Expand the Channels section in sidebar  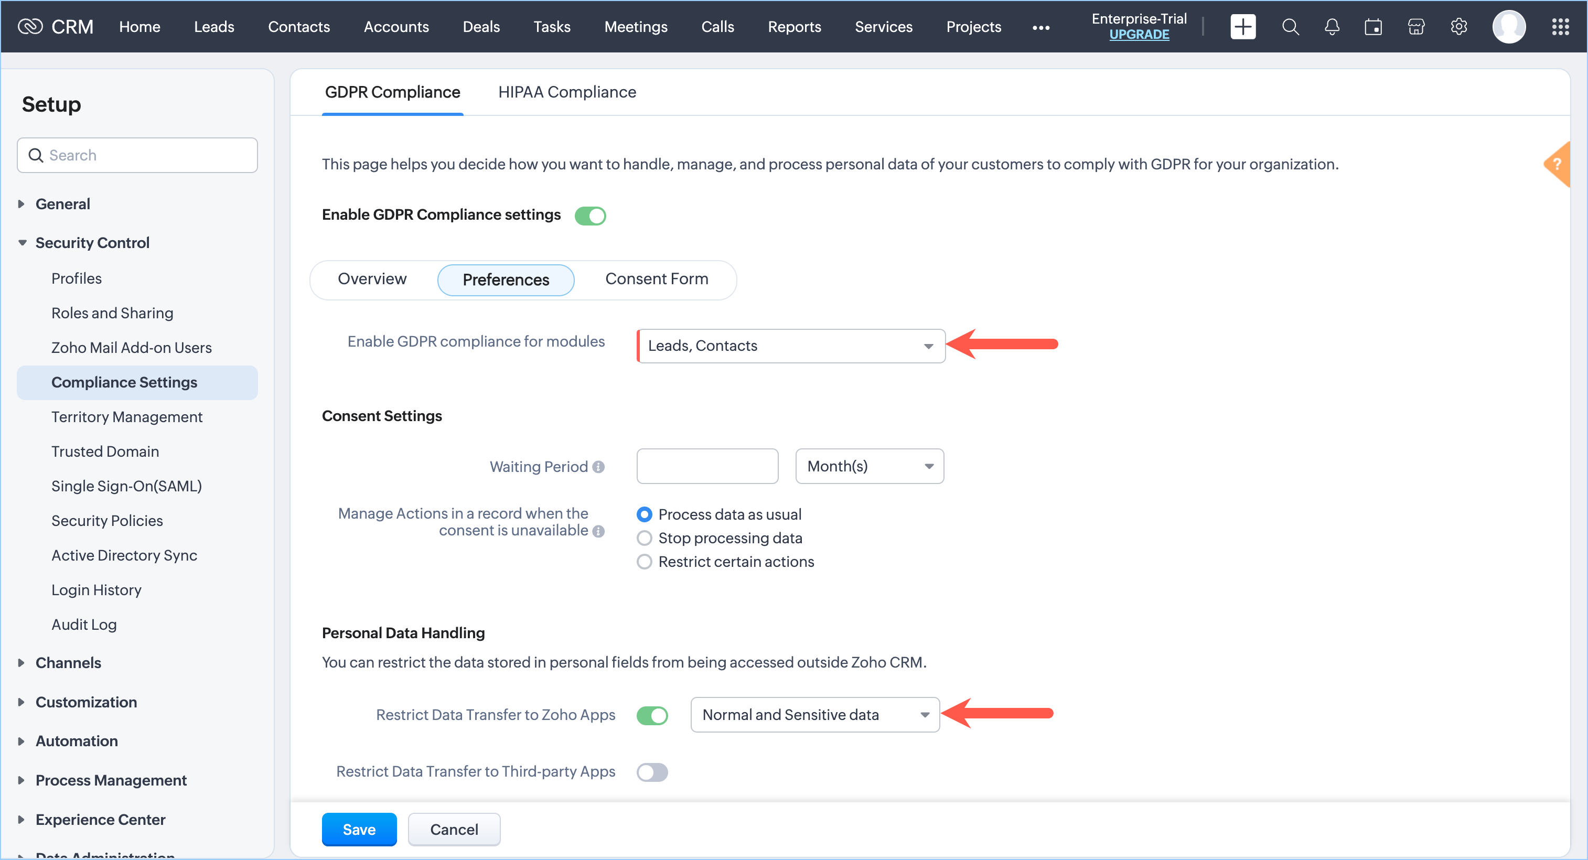68,662
